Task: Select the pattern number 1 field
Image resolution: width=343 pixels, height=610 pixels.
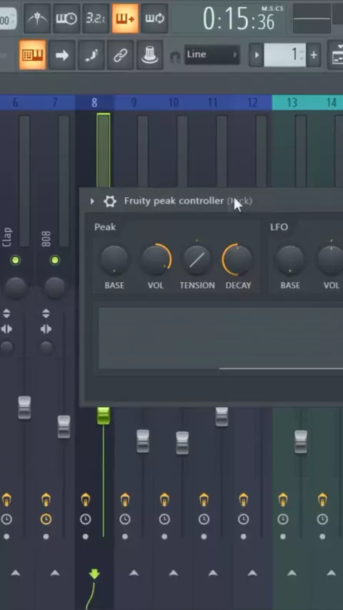Action: 285,55
